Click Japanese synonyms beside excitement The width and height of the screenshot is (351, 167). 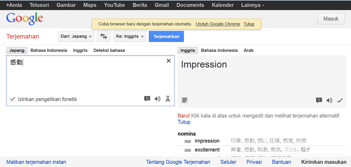271,150
